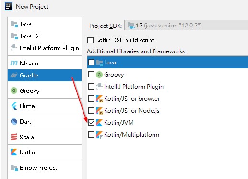The image size is (248, 179).
Task: Select Maven project type
Action: 45,63
